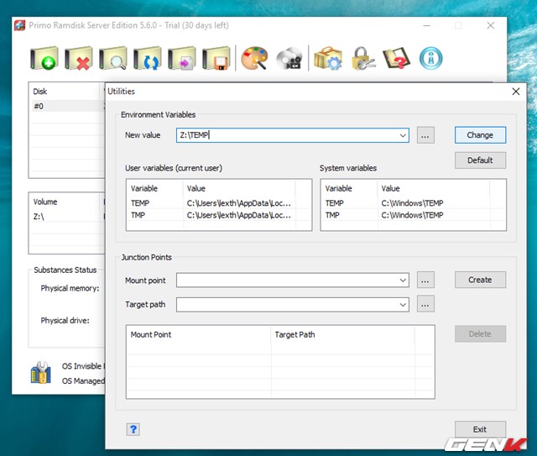The image size is (537, 456).
Task: Open the paint palette appearance icon
Action: pos(254,58)
